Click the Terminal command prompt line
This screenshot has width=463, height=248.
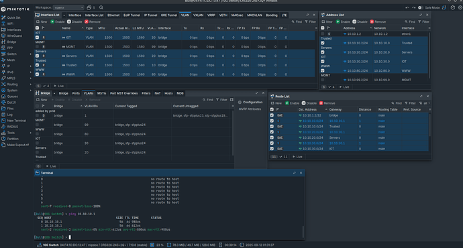168,237
